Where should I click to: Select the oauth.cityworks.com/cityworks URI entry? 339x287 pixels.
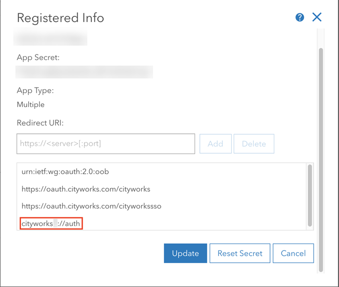(x=86, y=189)
